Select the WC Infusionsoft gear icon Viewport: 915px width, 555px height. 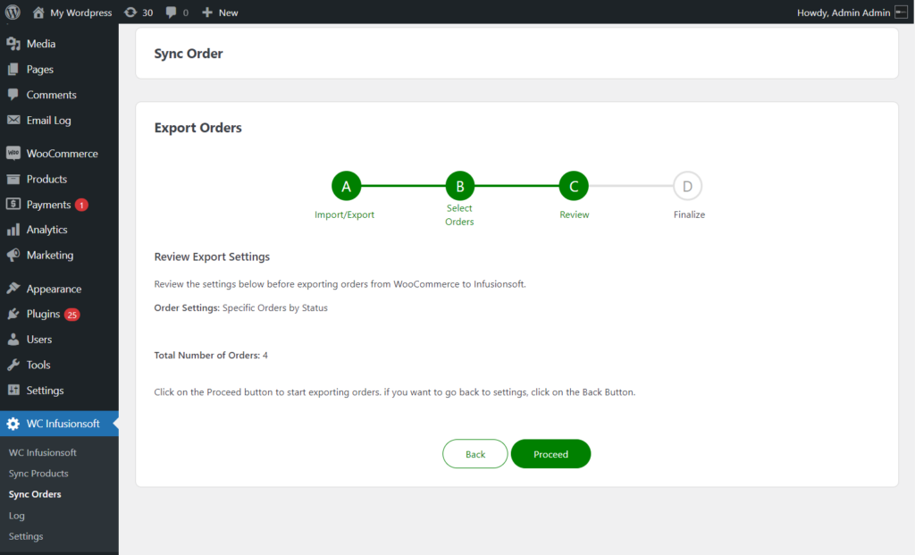point(13,424)
